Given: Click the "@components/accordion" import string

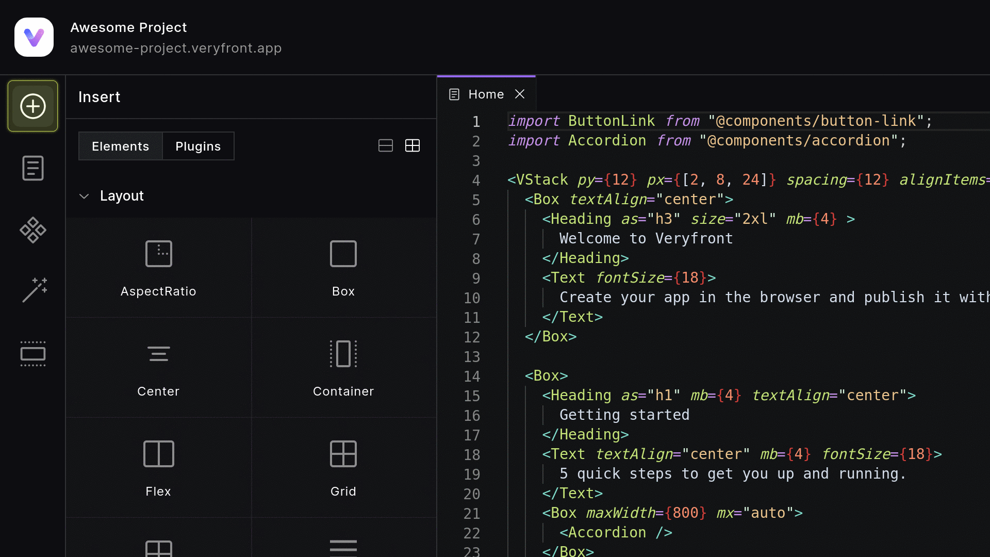Looking at the screenshot, I should (799, 140).
